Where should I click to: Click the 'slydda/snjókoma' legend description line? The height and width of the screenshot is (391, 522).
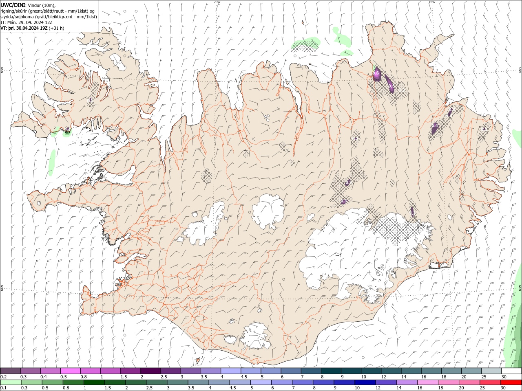(49, 17)
